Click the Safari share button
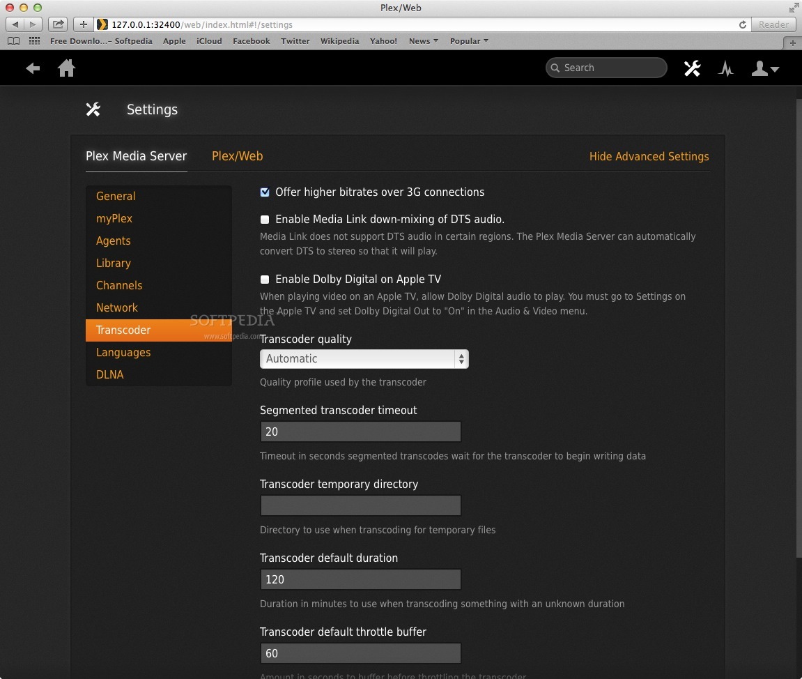The width and height of the screenshot is (802, 679). pyautogui.click(x=58, y=24)
